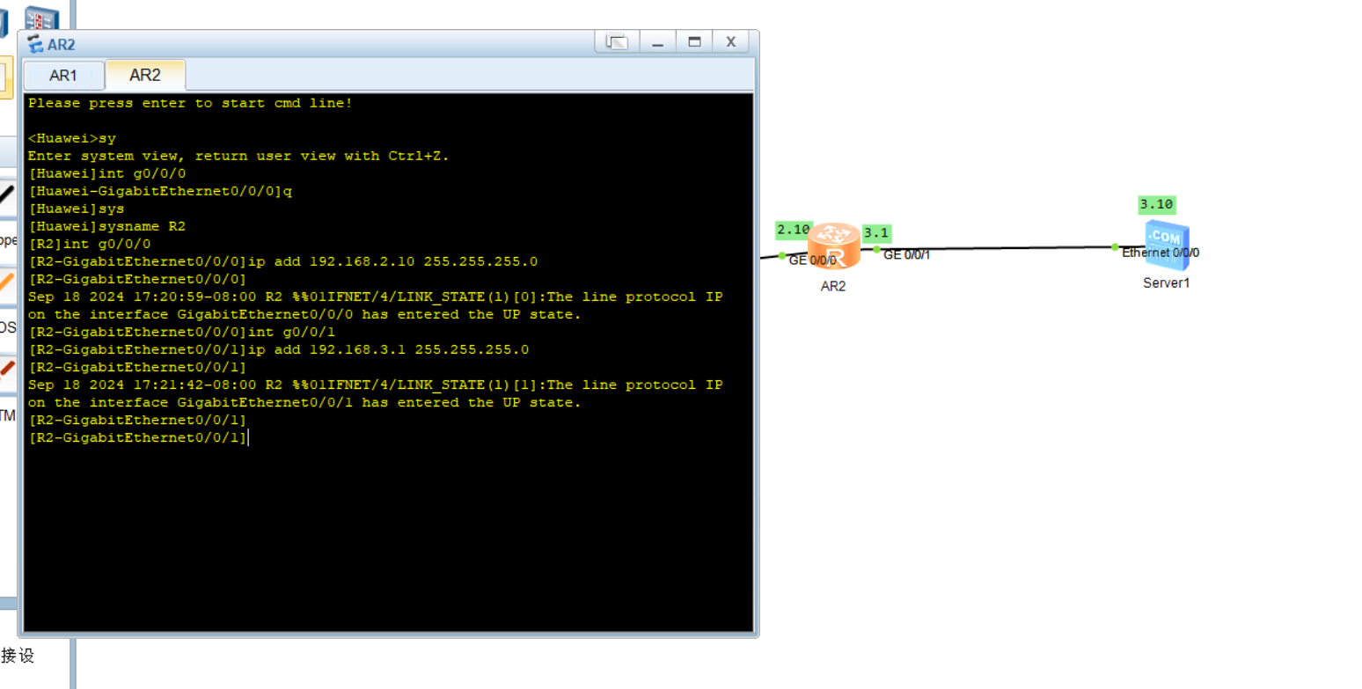Pick the orange serial cable tool
This screenshot has width=1362, height=689.
point(7,282)
